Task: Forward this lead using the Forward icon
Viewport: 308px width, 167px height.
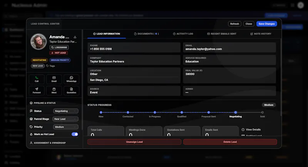Action: [37, 89]
